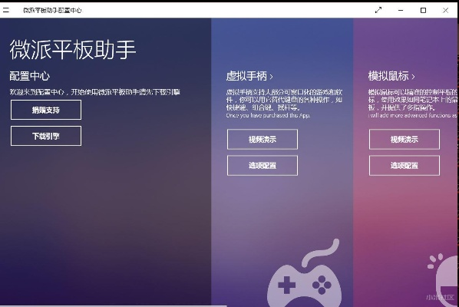Click 'Once you have purchased this App' text
Screen dimensions: 459x307
pos(268,115)
